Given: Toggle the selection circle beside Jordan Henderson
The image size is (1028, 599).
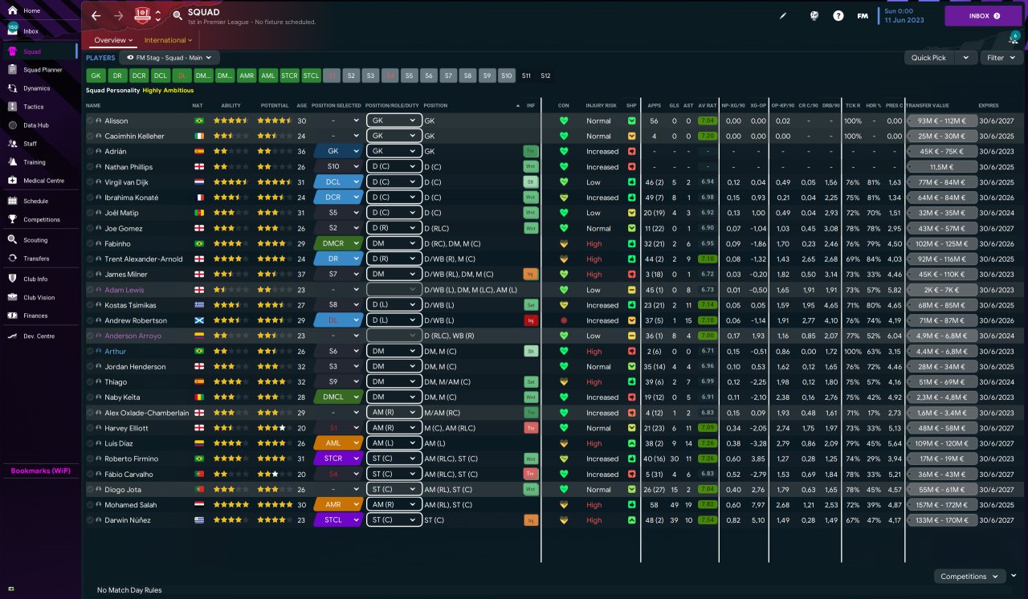Looking at the screenshot, I should click(91, 367).
